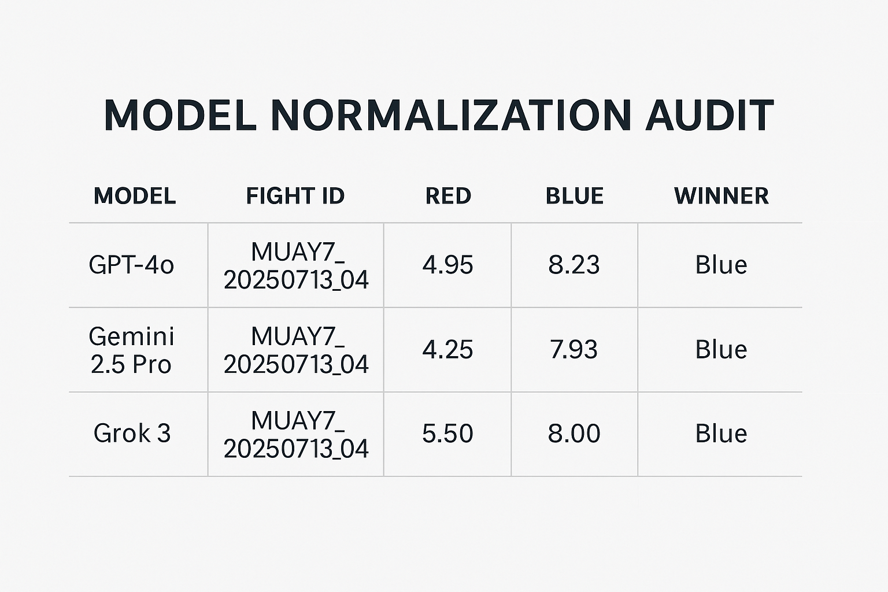Click the GPT-4o row winner cell
The width and height of the screenshot is (888, 592).
pyautogui.click(x=721, y=265)
